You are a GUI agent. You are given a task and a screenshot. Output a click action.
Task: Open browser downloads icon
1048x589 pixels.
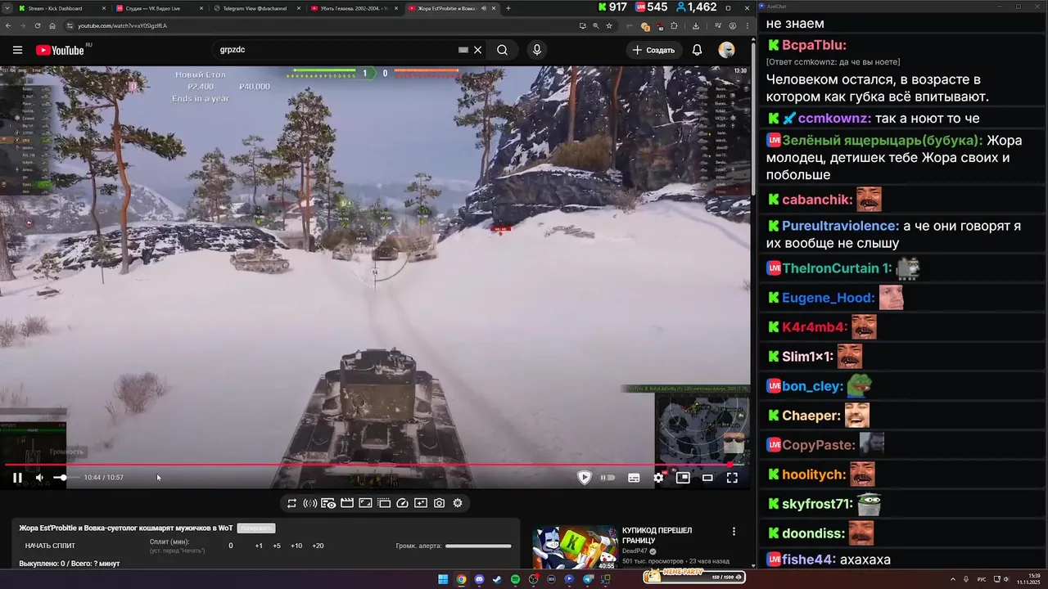(x=696, y=25)
